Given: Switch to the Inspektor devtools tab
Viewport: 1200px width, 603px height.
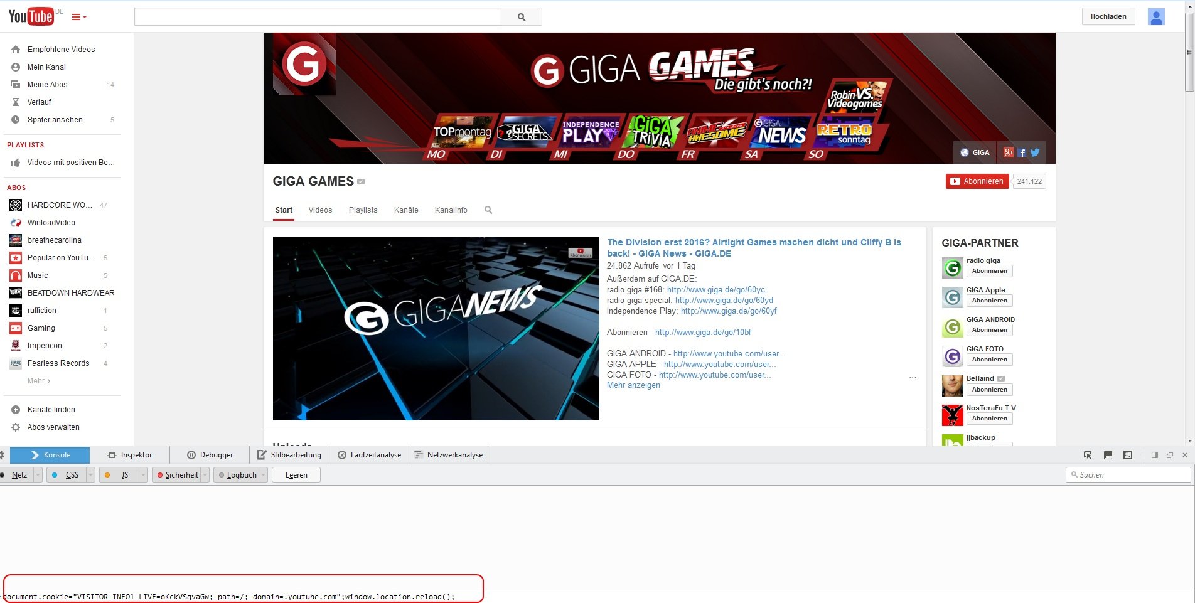Looking at the screenshot, I should click(130, 455).
